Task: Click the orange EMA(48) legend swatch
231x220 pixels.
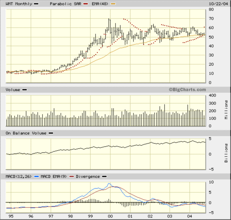Action: pos(113,4)
